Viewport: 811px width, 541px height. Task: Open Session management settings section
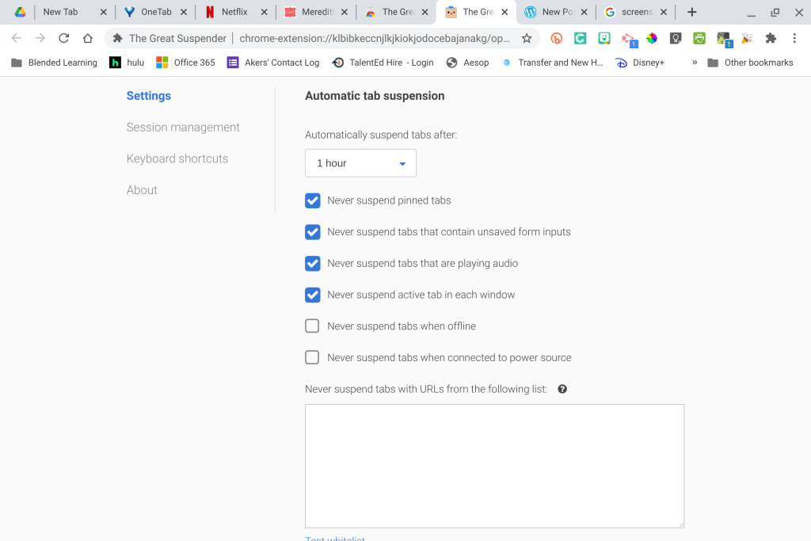click(183, 128)
